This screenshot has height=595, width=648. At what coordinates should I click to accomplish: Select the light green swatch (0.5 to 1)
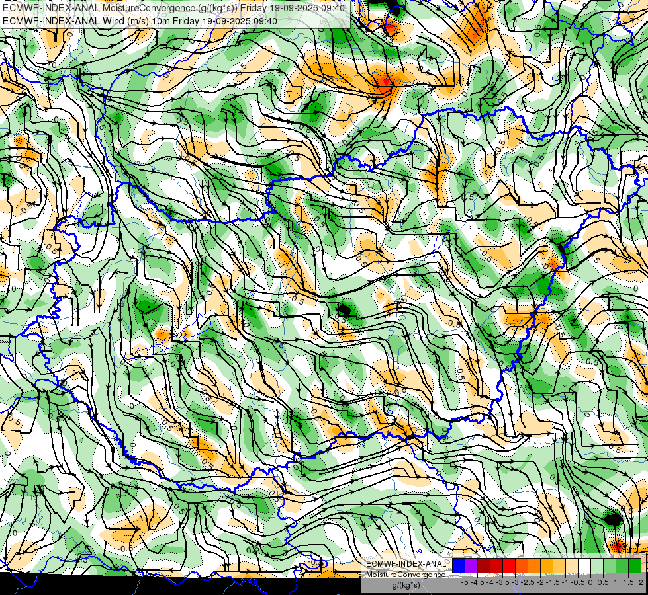pos(610,565)
